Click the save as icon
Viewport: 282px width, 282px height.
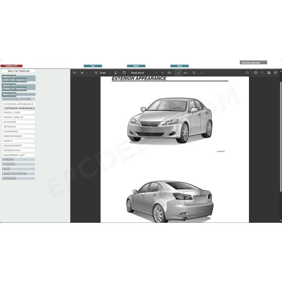269,73
